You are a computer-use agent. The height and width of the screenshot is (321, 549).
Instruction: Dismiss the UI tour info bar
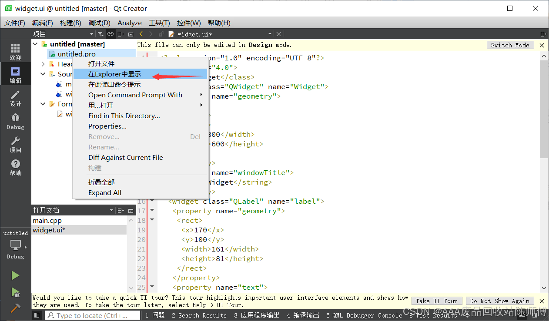click(x=542, y=301)
